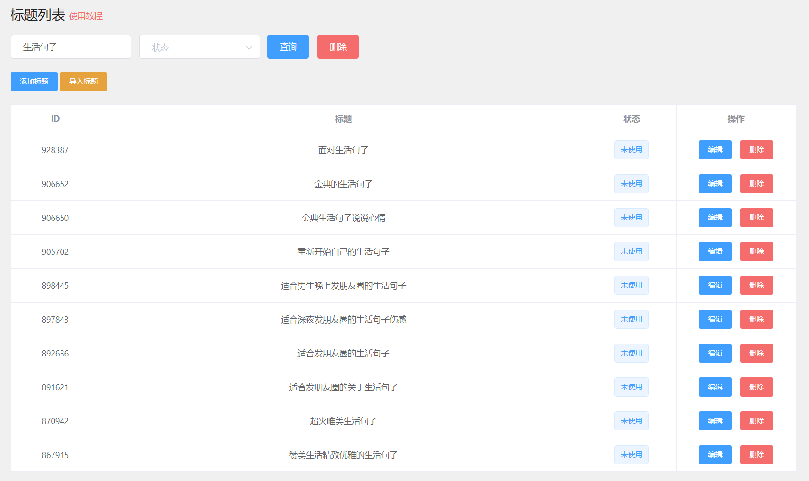This screenshot has height=481, width=809.
Task: Click the page heading 标题列表
Action: pyautogui.click(x=38, y=15)
